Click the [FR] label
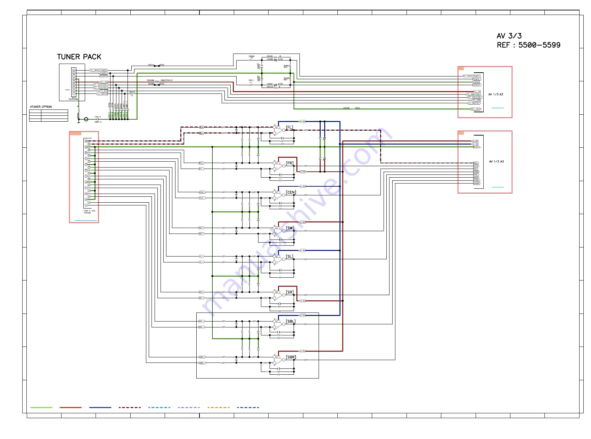The image size is (591, 439). (290, 163)
